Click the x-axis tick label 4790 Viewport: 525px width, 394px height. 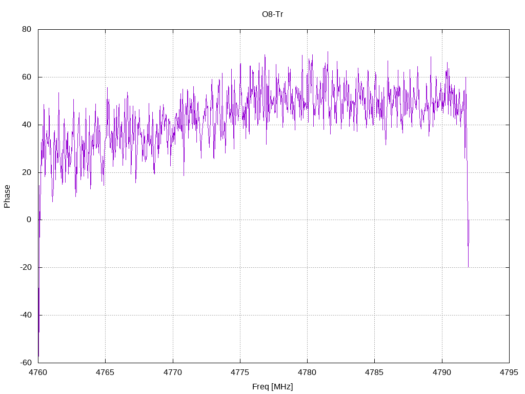coord(442,372)
